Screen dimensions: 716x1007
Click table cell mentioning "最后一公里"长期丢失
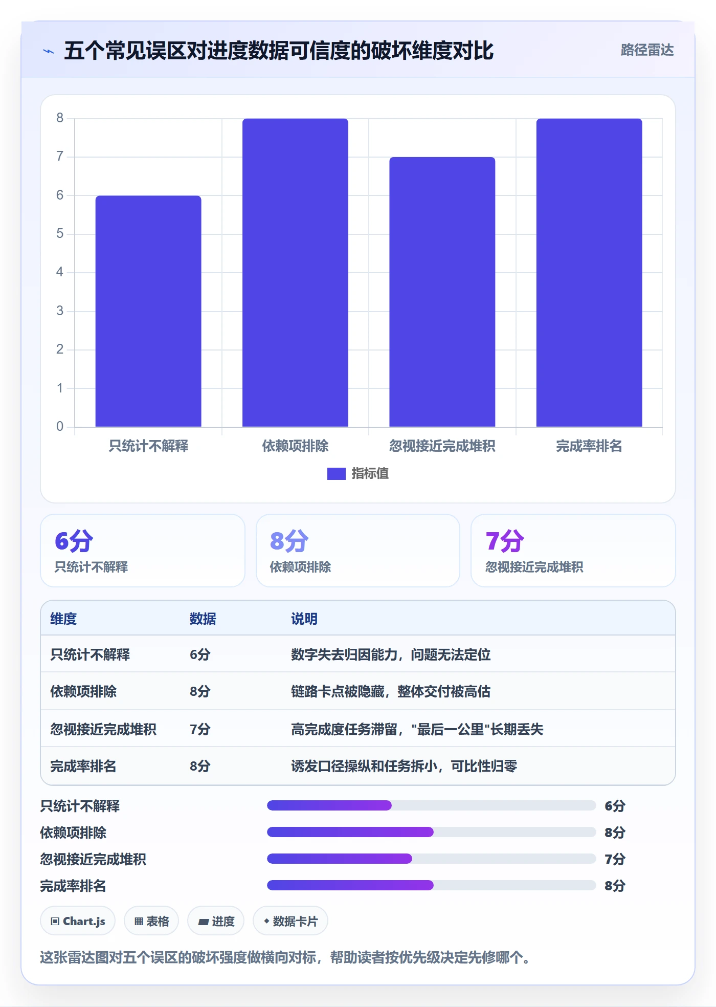pyautogui.click(x=417, y=729)
